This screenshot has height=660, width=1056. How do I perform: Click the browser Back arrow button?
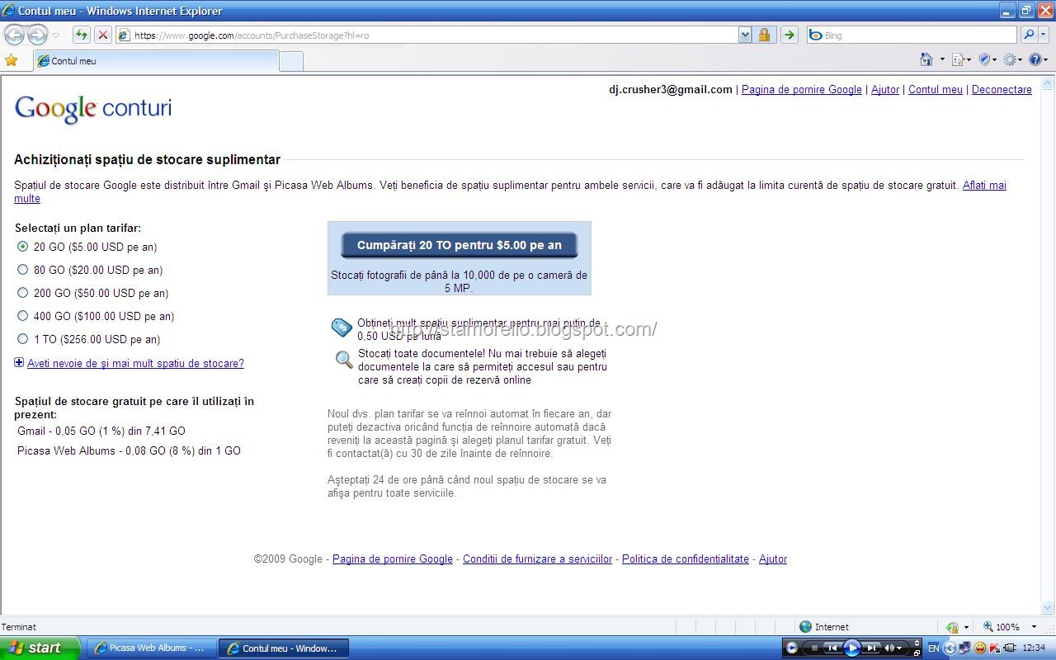pos(14,35)
